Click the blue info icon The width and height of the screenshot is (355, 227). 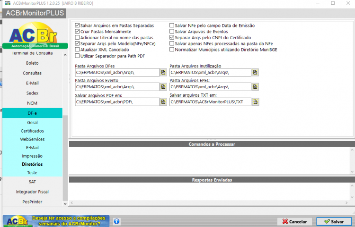[x=116, y=221]
